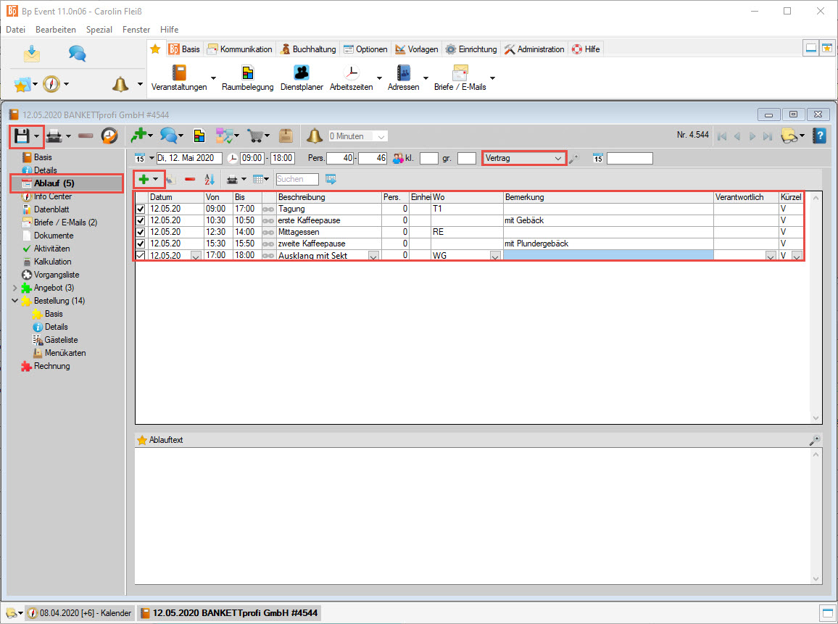
Task: Toggle checkbox for Mittagessen row
Action: pyautogui.click(x=141, y=232)
